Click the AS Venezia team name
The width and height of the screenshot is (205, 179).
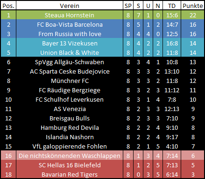coord(70,109)
